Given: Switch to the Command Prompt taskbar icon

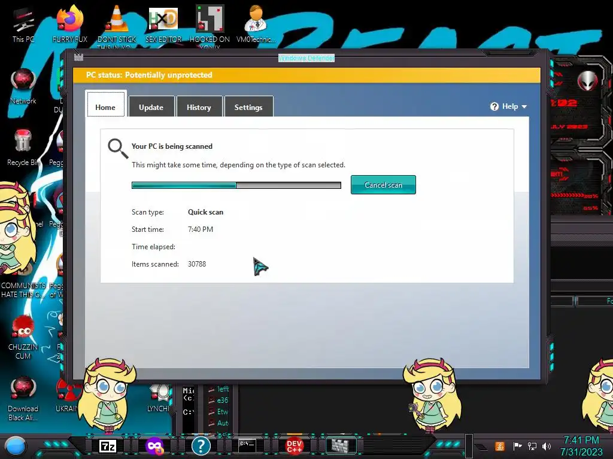Looking at the screenshot, I should (247, 445).
